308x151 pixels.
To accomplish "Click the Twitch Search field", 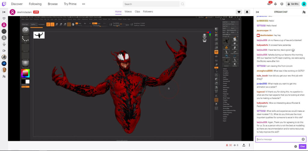I will [x=151, y=4].
